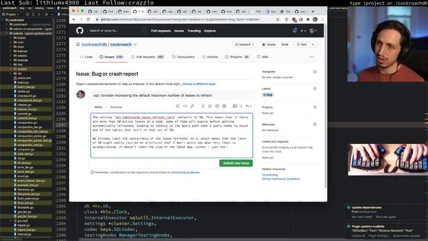Open the Assignees gear icon
This screenshot has height=241, width=428.
click(315, 72)
